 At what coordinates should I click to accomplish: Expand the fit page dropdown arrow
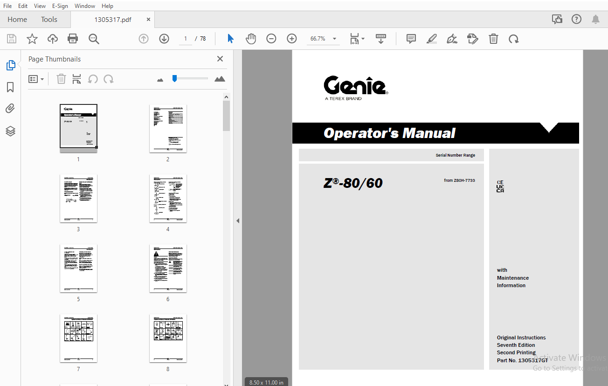[x=363, y=38]
